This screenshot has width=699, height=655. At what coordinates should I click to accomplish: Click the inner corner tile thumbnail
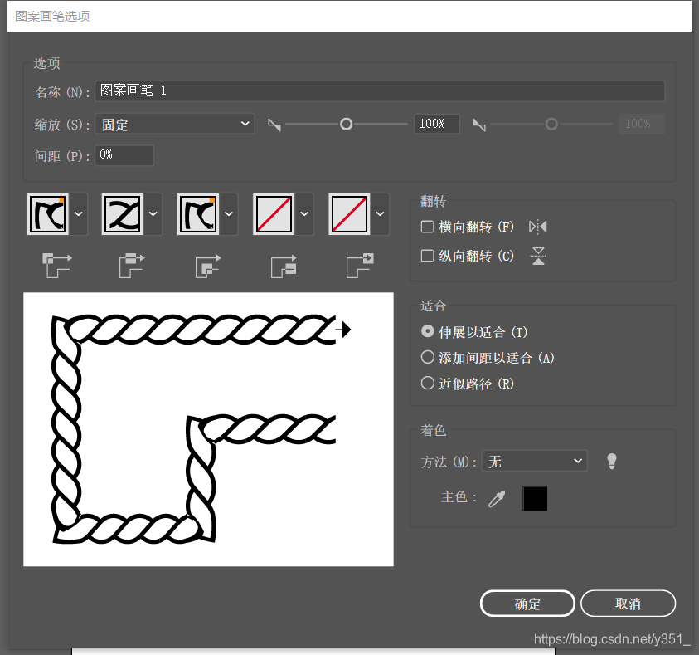[198, 214]
